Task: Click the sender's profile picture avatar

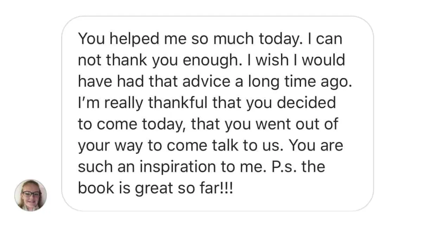Action: pos(31,195)
